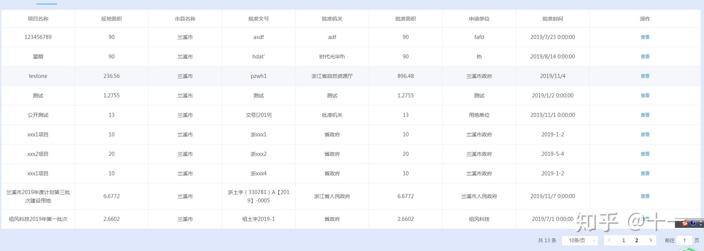Click the 祖风科技 applicant cell
The image size is (704, 251).
(x=479, y=219)
